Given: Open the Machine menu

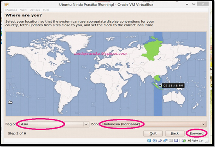Looking at the screenshot, I should coord(11,10).
